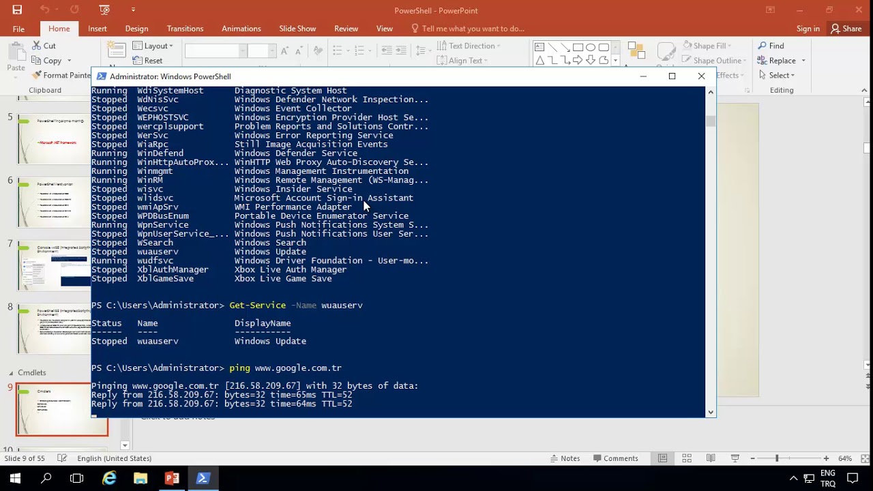Viewport: 873px width, 491px height.
Task: Click the Paste clipboard icon
Action: (x=16, y=53)
